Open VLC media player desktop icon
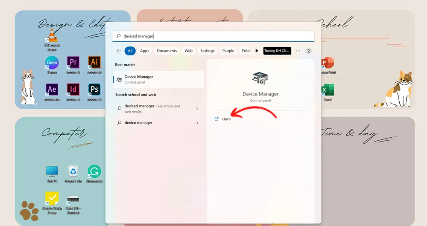Screen dimensions: 427x226 52,35
